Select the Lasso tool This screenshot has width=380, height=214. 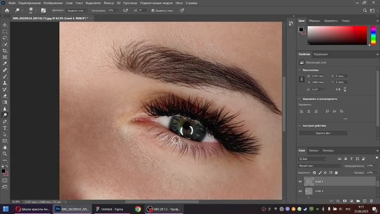5,38
